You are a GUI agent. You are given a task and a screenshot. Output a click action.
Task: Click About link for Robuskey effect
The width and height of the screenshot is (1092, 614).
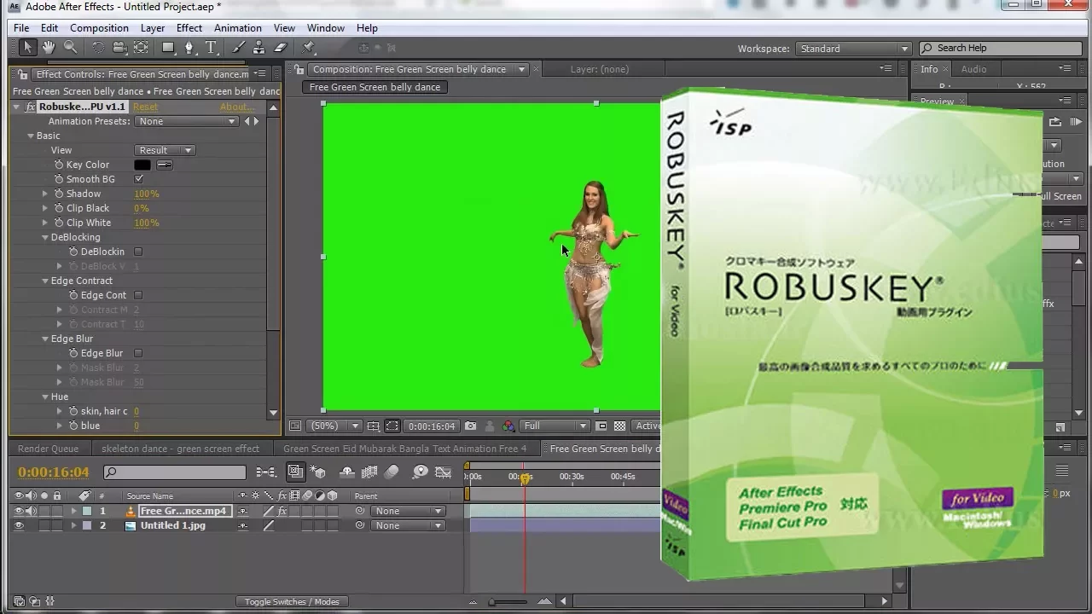[237, 107]
